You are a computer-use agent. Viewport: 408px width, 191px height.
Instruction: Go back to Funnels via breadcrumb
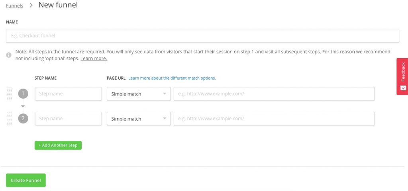tap(14, 6)
